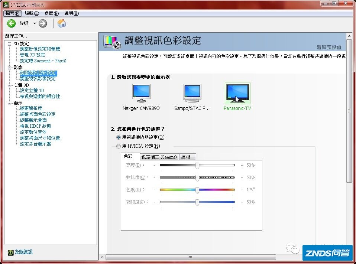Switch to the 色差補正 (Gamma) tab
This screenshot has height=264, width=356.
[159, 157]
